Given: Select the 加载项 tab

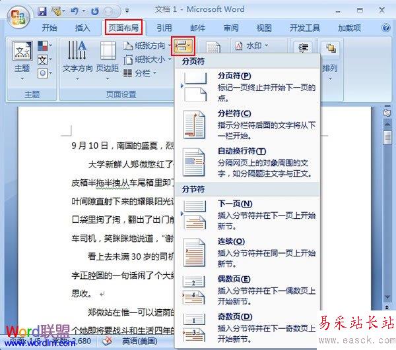Looking at the screenshot, I should [x=349, y=28].
